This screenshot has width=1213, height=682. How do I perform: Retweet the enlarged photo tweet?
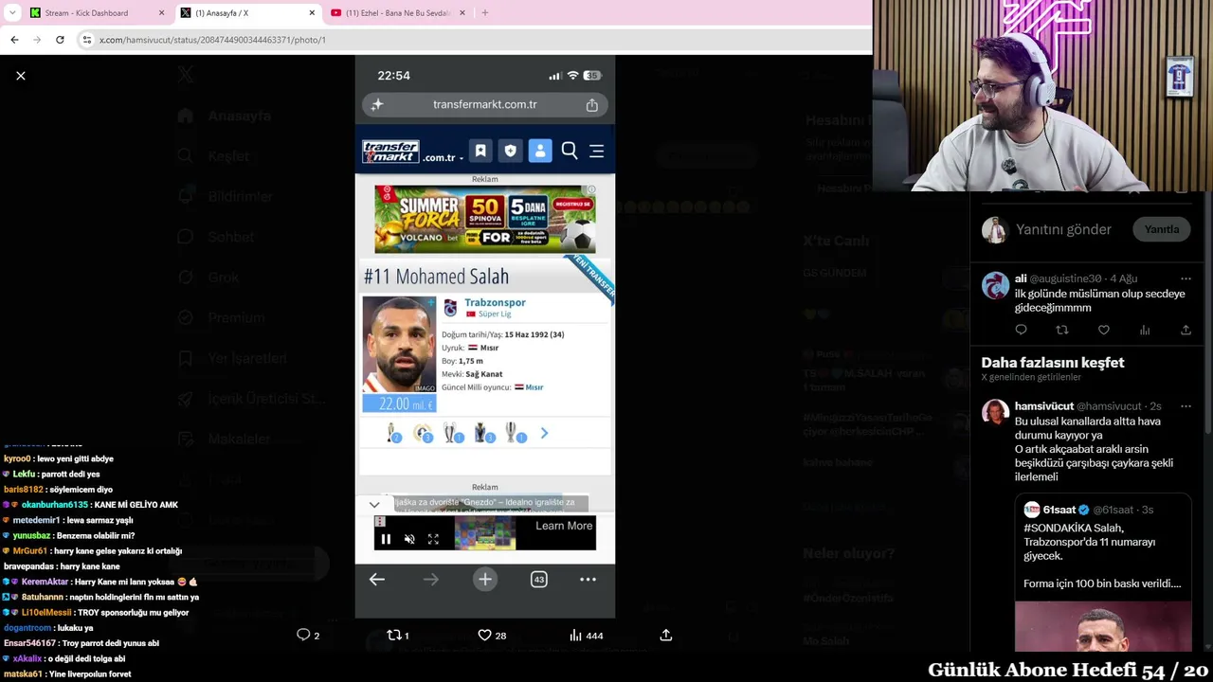[397, 635]
